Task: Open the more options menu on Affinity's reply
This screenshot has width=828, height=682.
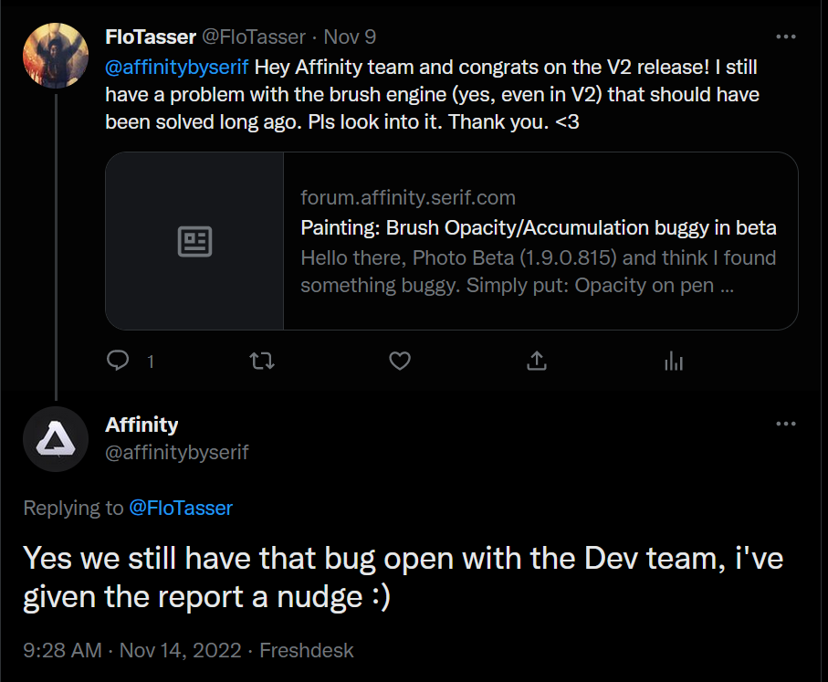Action: 786,424
